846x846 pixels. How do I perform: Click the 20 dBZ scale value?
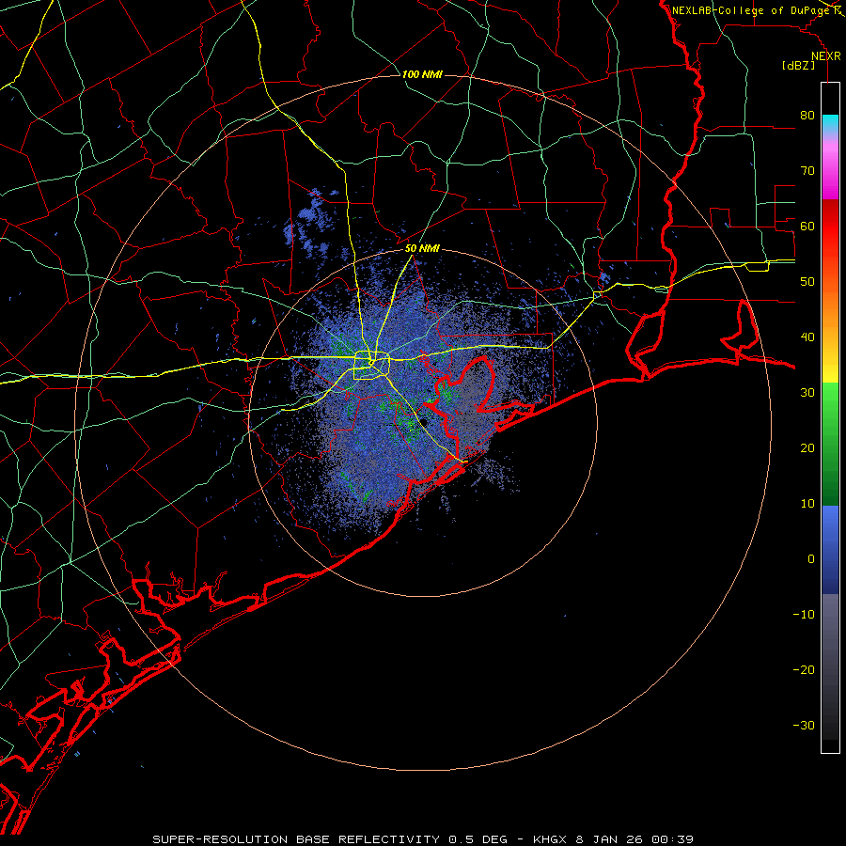click(807, 447)
